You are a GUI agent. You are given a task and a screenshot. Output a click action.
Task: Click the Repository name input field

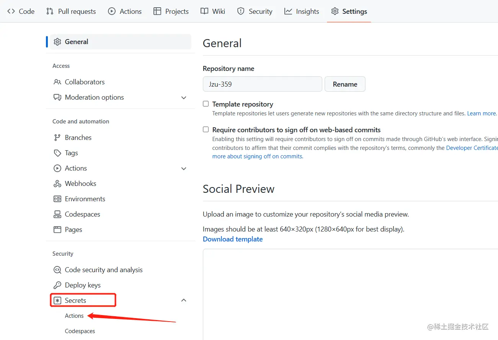(x=262, y=84)
